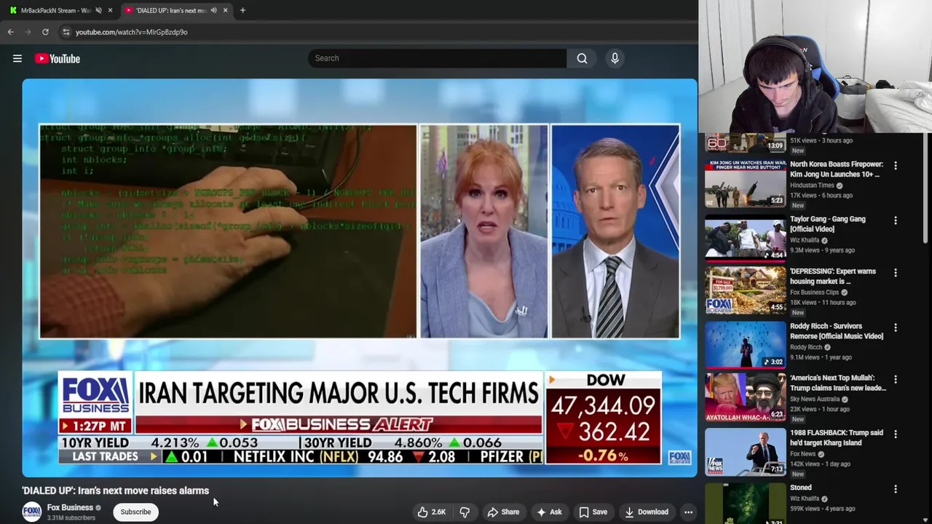Save the video to a playlist
Image resolution: width=932 pixels, height=524 pixels.
593,512
